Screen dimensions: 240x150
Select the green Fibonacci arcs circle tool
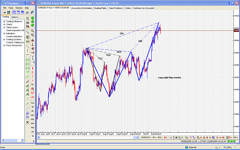click(28, 72)
